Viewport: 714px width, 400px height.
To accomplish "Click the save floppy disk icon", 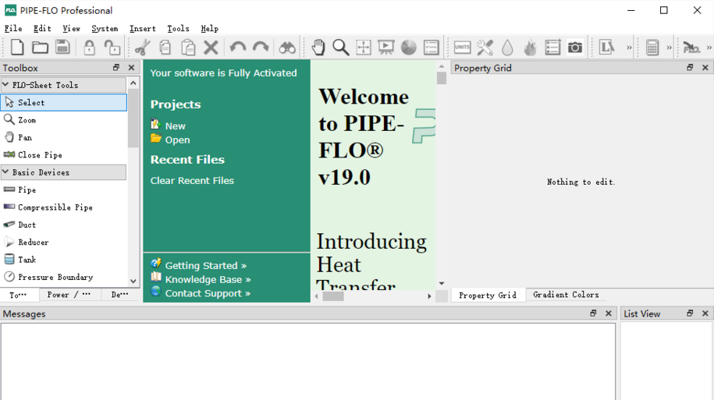I will click(x=62, y=47).
